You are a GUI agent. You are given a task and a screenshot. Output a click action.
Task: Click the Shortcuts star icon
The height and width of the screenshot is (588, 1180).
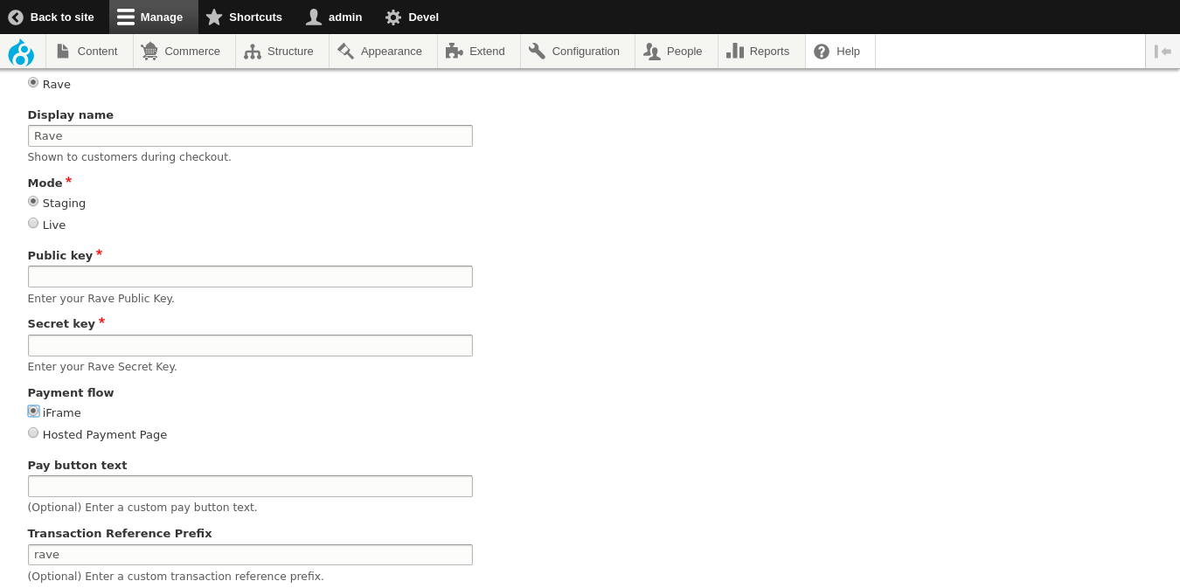click(x=214, y=17)
